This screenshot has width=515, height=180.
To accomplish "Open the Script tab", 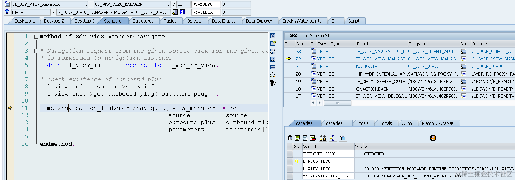I will [x=354, y=21].
